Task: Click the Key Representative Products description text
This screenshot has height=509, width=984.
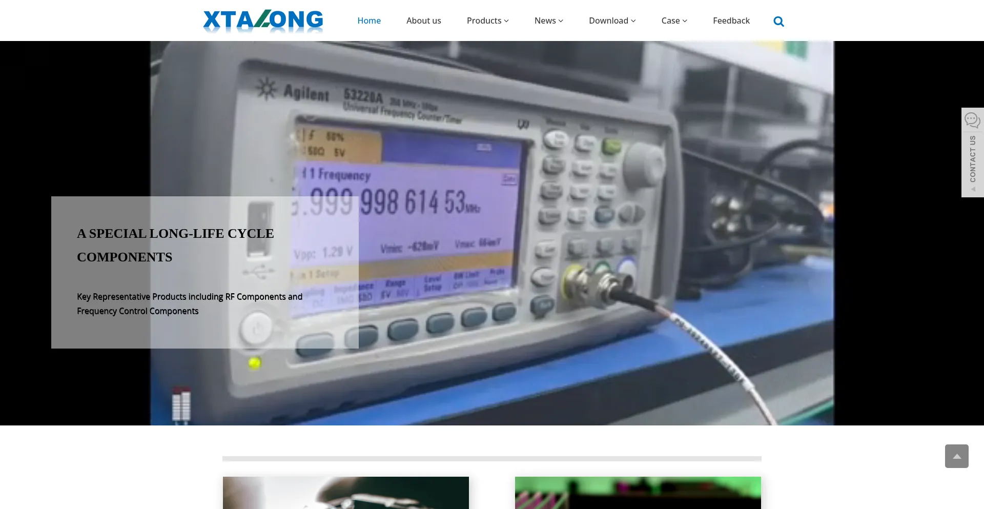Action: click(190, 304)
